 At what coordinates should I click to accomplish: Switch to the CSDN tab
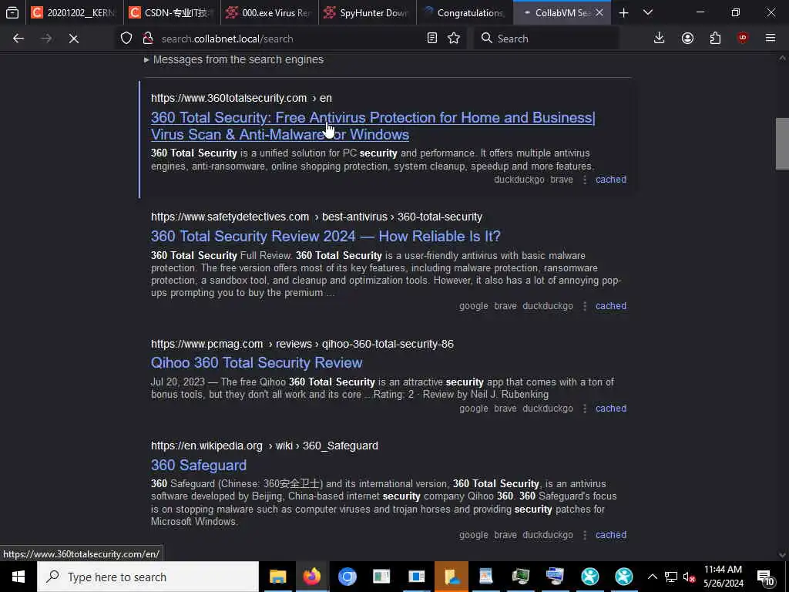pos(172,13)
